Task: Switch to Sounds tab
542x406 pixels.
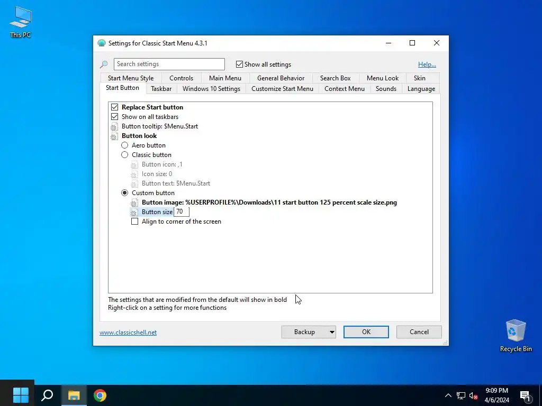Action: [x=386, y=89]
